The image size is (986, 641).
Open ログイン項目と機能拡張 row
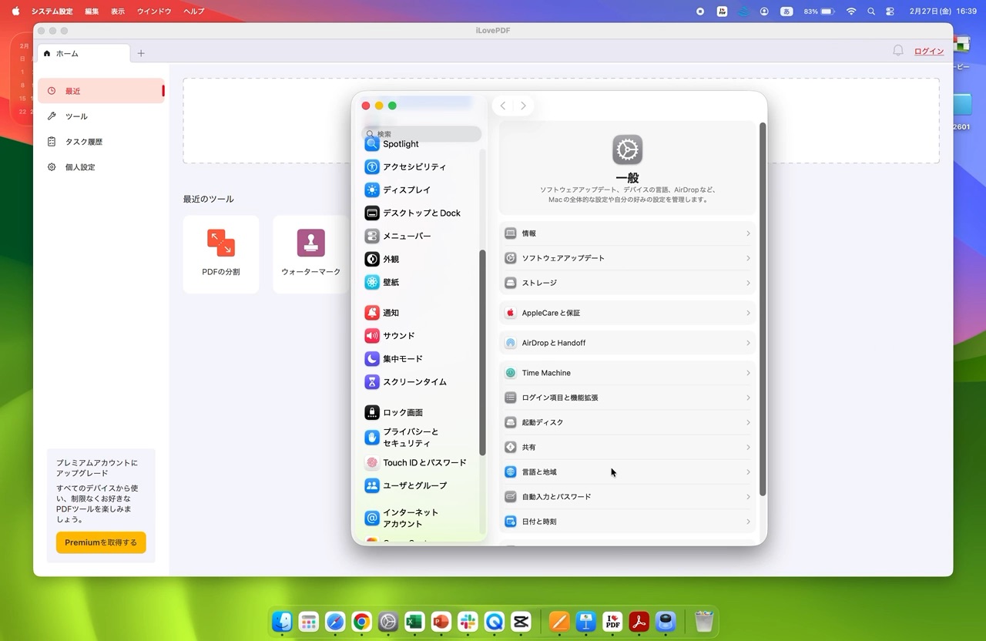pyautogui.click(x=627, y=398)
